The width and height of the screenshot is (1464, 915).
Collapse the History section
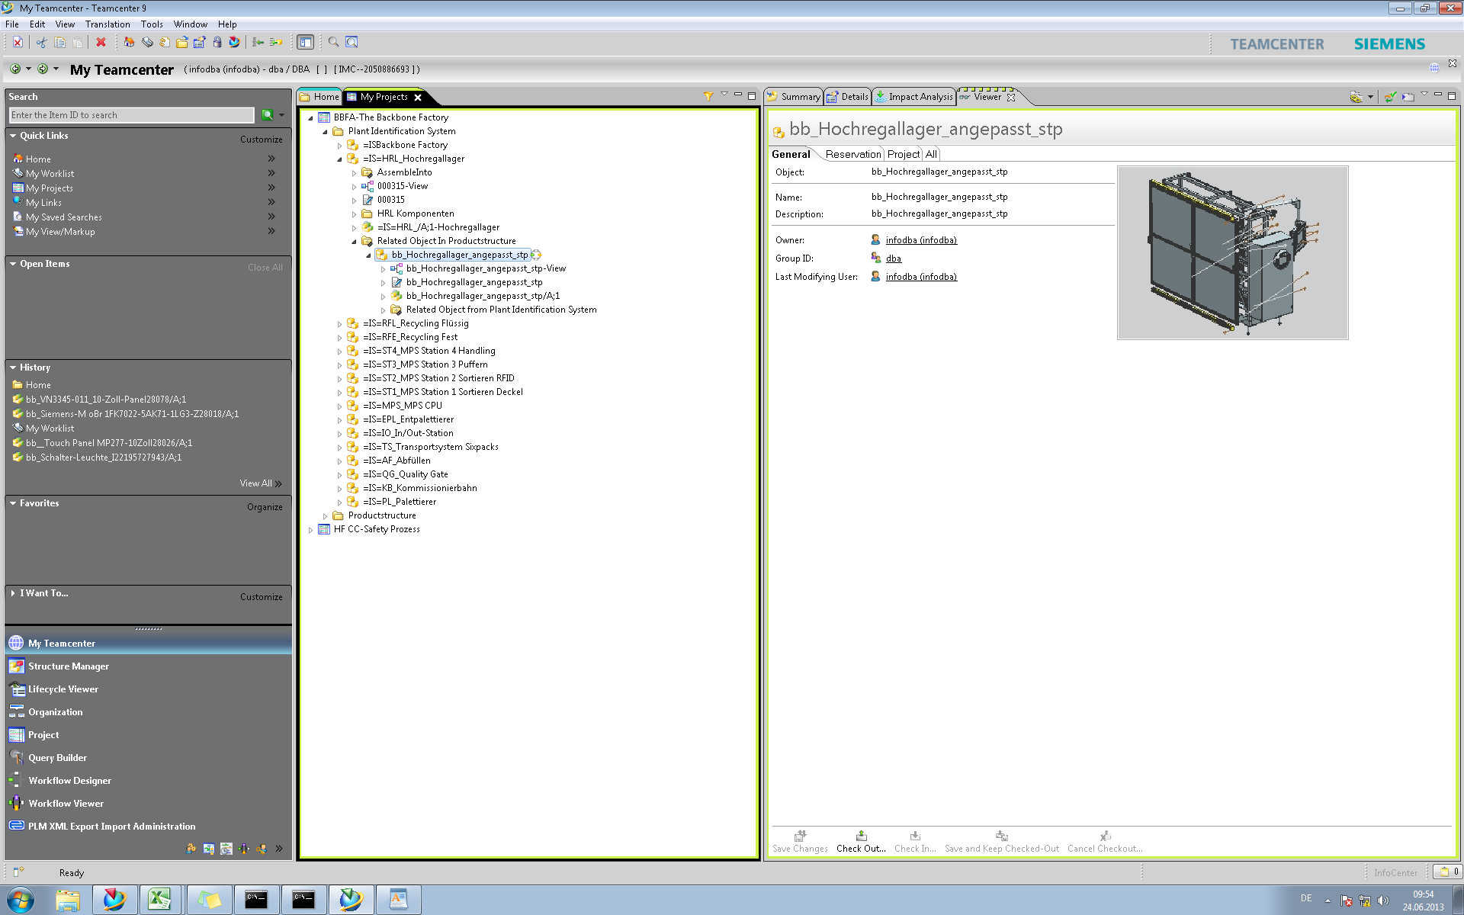tap(13, 368)
